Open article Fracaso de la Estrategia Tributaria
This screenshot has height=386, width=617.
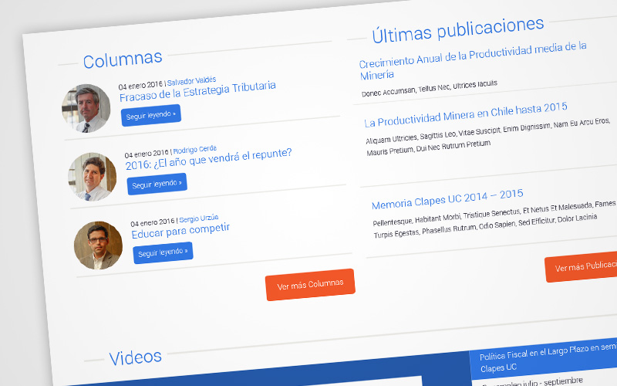pyautogui.click(x=197, y=91)
